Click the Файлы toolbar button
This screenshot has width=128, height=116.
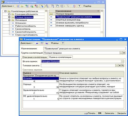[55, 43]
